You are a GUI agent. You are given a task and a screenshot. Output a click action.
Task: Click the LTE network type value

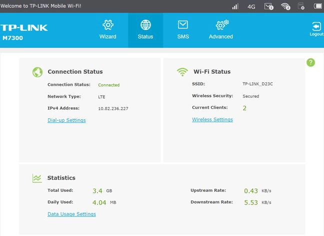(101, 97)
